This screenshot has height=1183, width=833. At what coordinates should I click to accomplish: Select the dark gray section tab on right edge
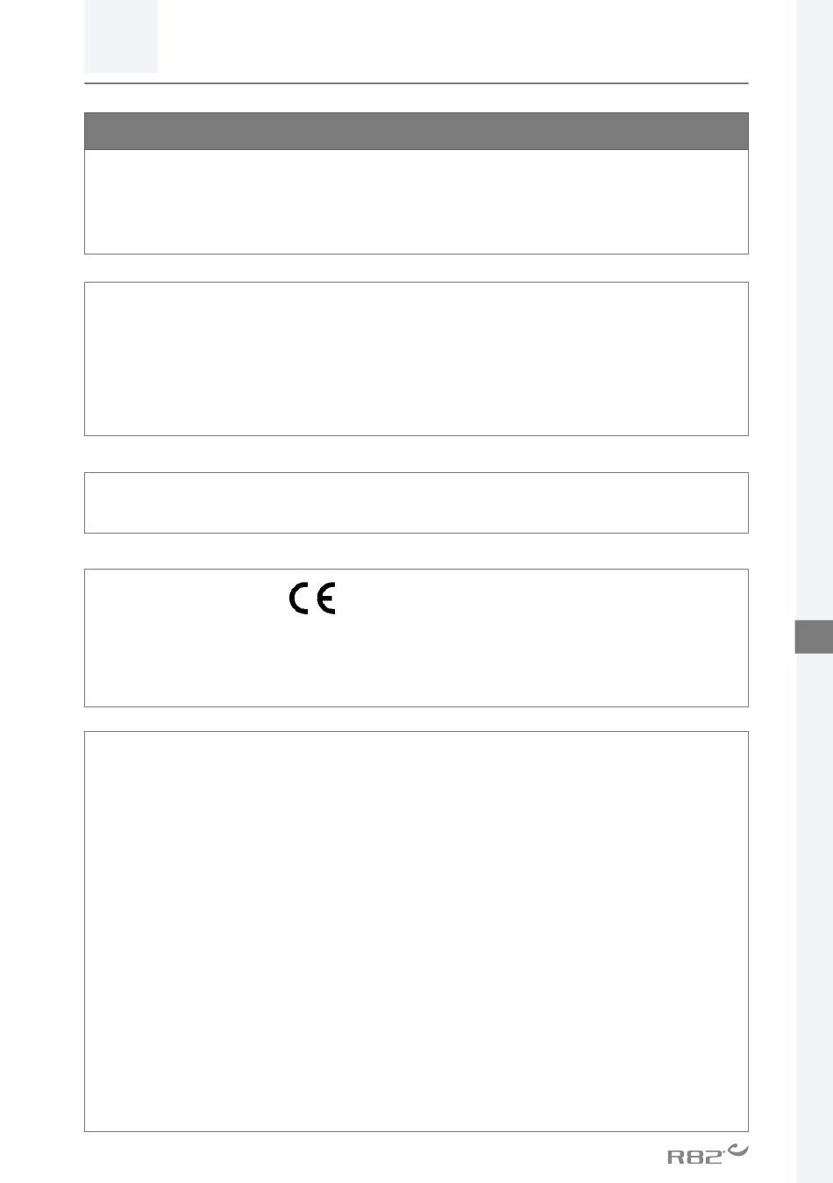pos(814,637)
